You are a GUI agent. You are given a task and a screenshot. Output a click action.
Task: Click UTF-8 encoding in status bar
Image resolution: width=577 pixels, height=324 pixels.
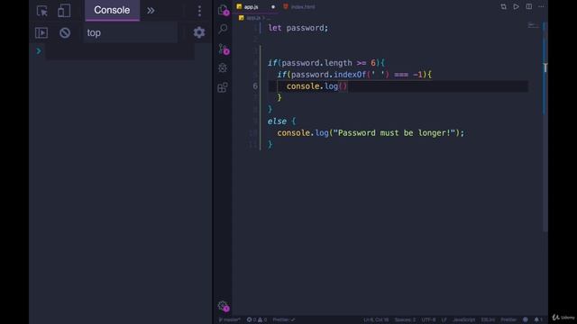tap(428, 320)
